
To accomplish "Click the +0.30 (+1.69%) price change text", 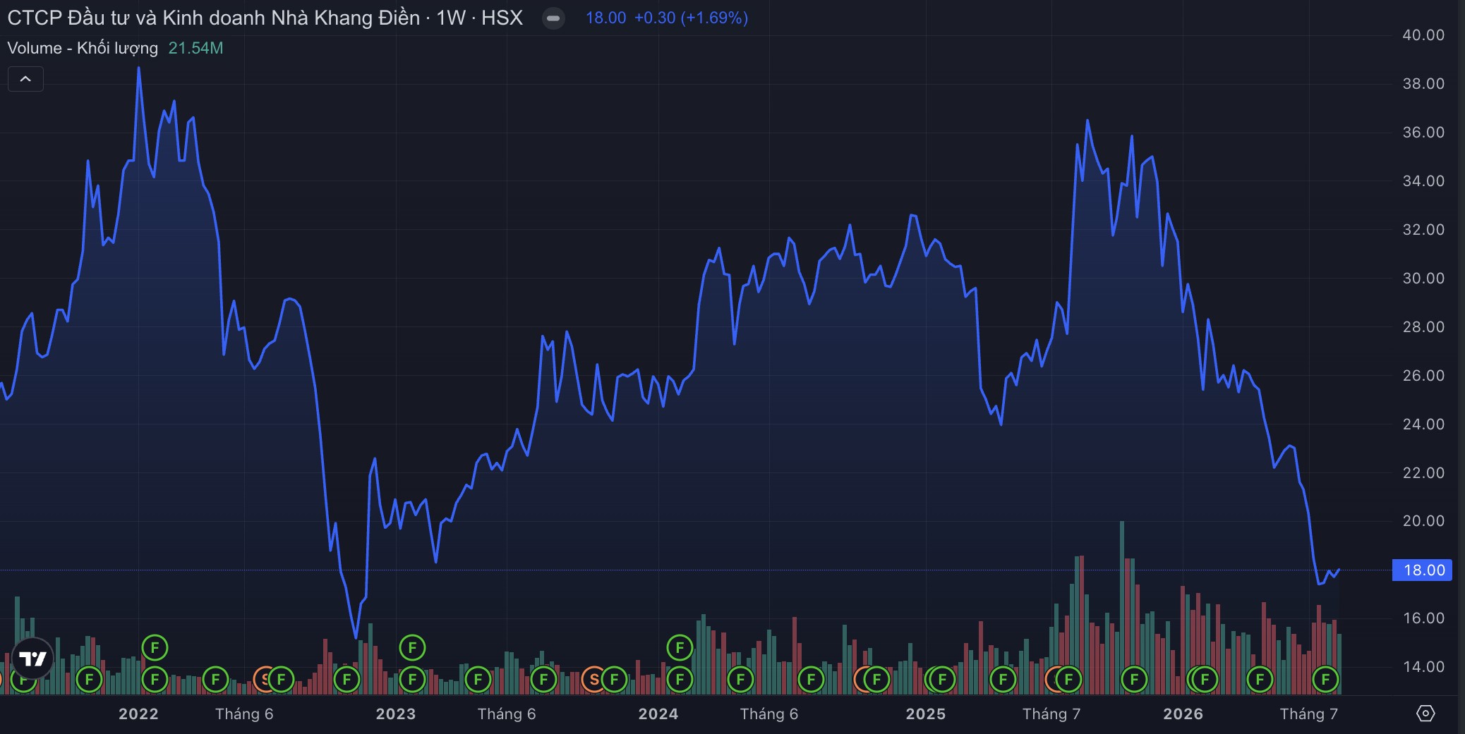I will (x=691, y=18).
